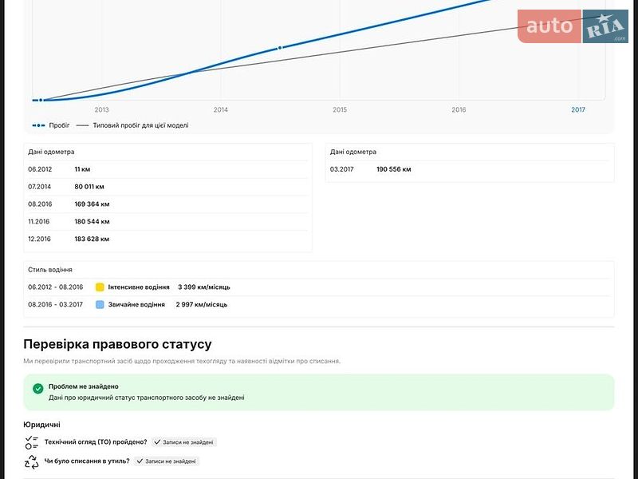Click the 2017 year axis label
This screenshot has height=479, width=638.
(x=577, y=109)
